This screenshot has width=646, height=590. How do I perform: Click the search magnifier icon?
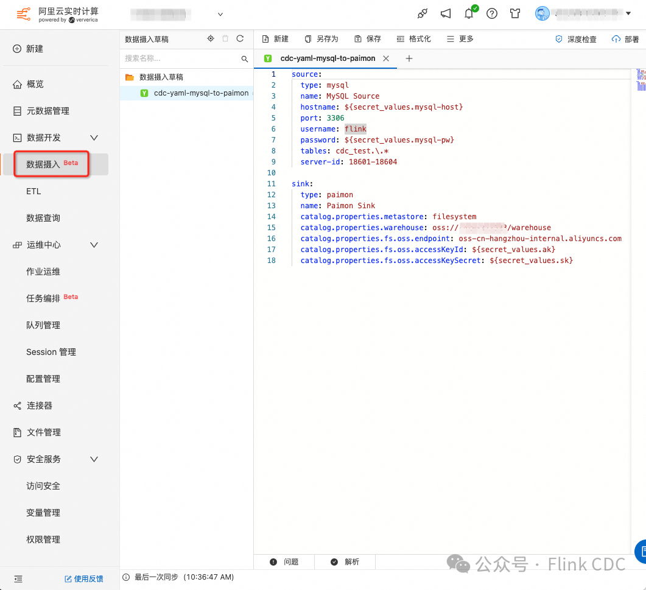coord(245,59)
